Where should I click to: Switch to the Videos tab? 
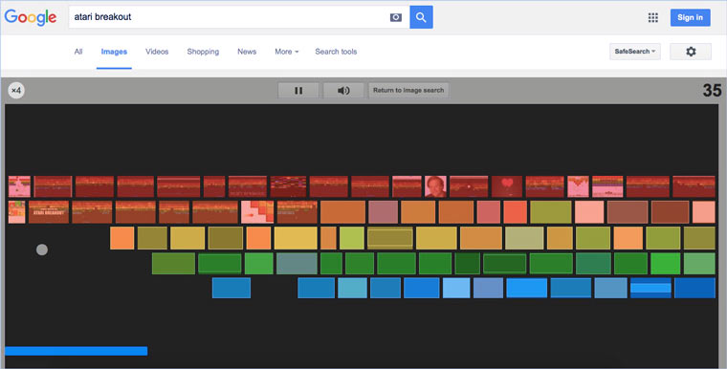click(x=157, y=52)
